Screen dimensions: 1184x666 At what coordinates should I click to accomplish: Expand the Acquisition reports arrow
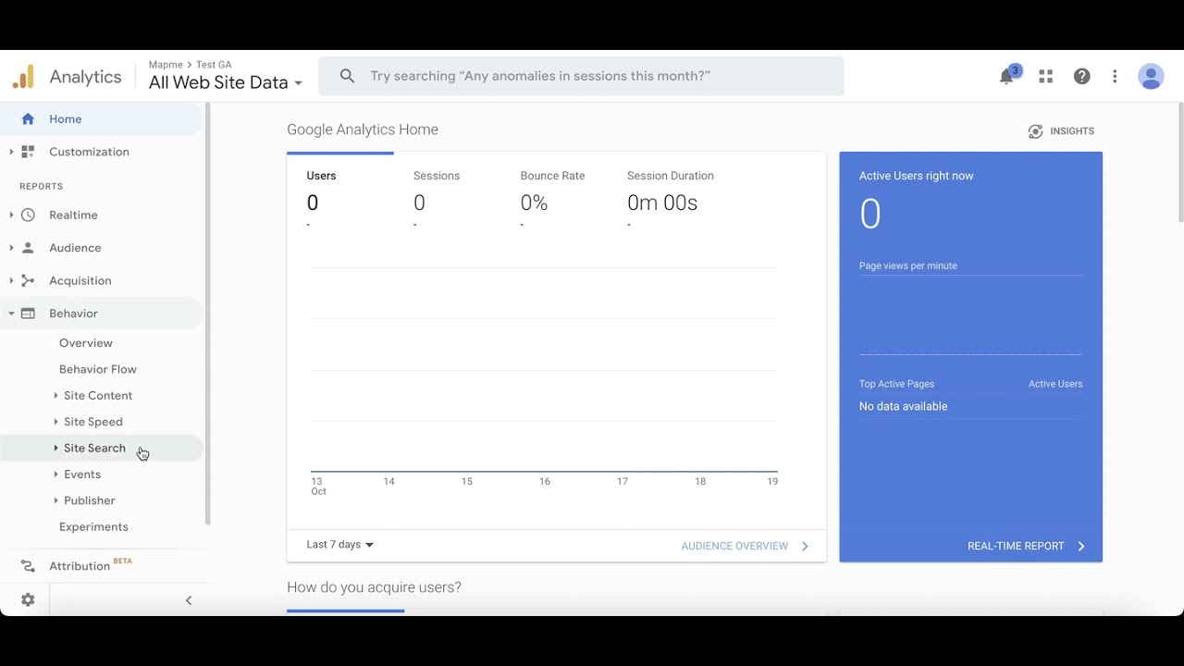11,280
